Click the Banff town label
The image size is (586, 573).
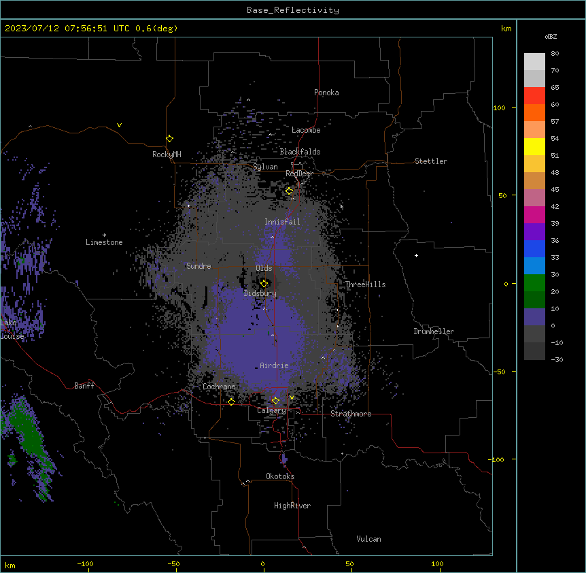click(84, 386)
